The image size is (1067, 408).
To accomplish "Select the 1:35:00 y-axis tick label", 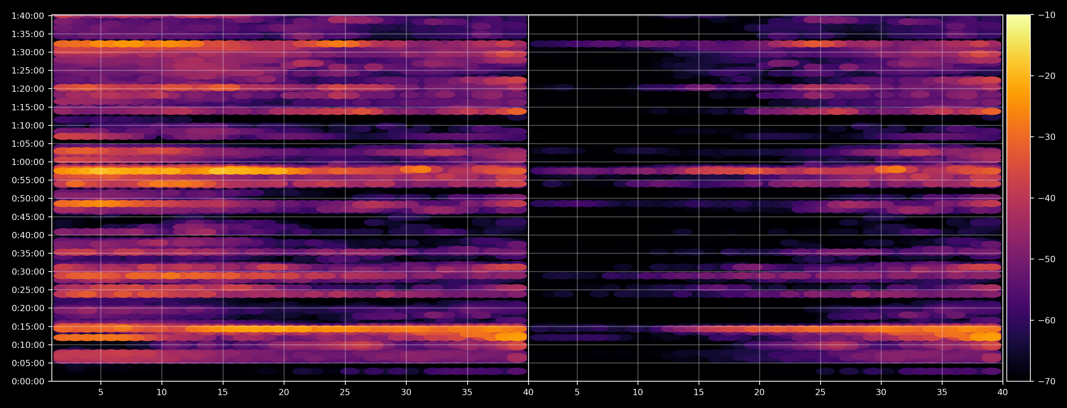I will tap(28, 34).
